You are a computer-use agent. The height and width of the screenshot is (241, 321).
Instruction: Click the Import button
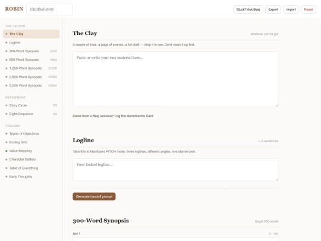click(291, 10)
